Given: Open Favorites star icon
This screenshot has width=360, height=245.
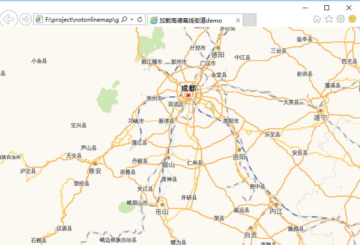Looking at the screenshot, I should [329, 19].
